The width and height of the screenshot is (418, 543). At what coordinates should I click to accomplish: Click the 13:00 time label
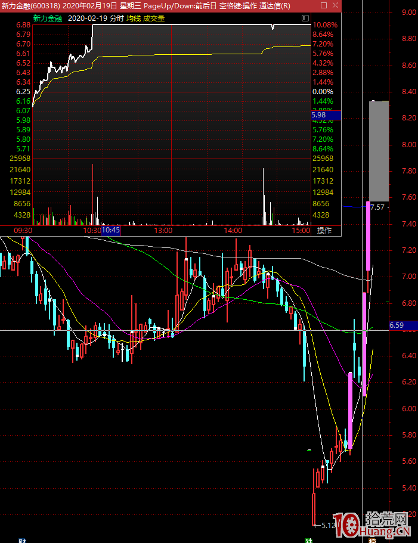click(x=163, y=231)
